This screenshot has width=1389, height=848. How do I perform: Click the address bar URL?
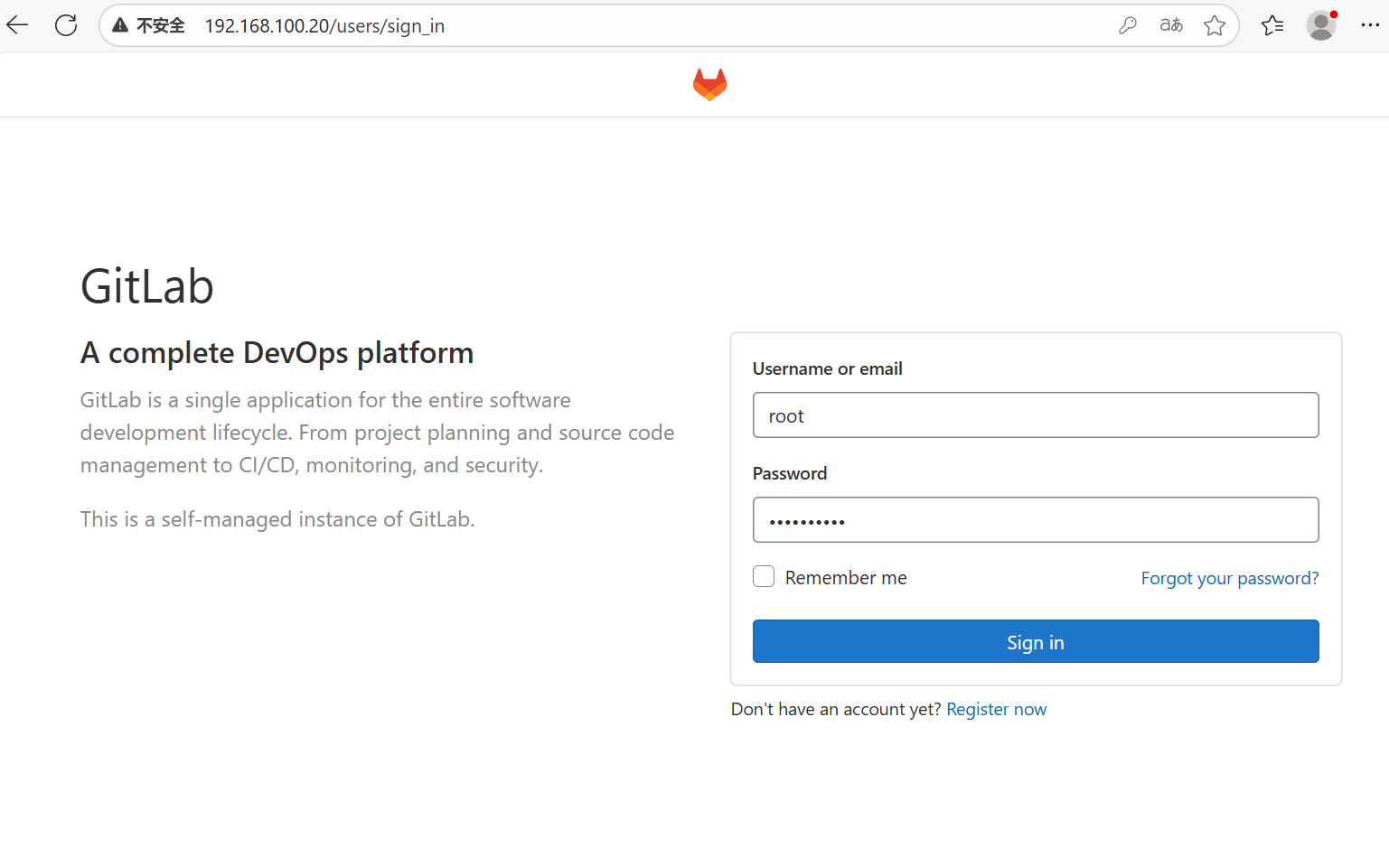pyautogui.click(x=324, y=26)
